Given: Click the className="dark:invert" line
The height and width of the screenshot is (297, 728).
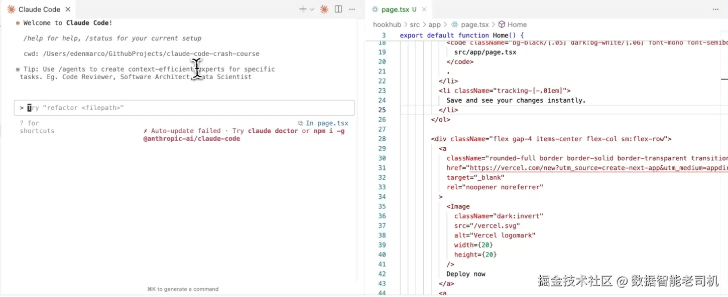Looking at the screenshot, I should click(x=499, y=216).
